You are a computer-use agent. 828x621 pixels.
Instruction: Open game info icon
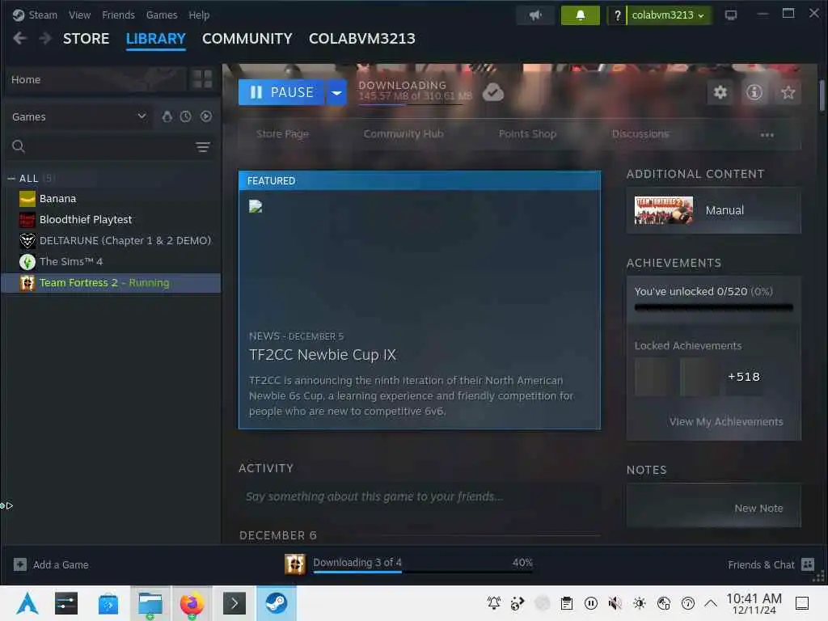(754, 92)
